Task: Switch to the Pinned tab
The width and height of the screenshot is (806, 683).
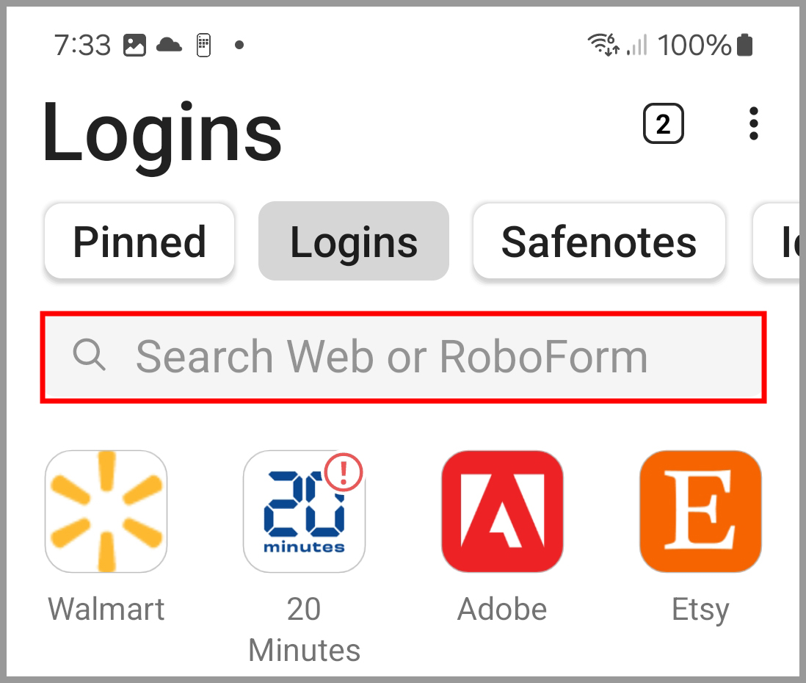Action: point(139,242)
